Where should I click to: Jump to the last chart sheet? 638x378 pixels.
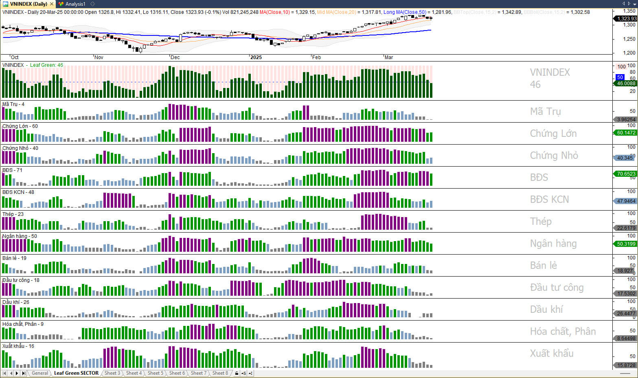(24, 373)
